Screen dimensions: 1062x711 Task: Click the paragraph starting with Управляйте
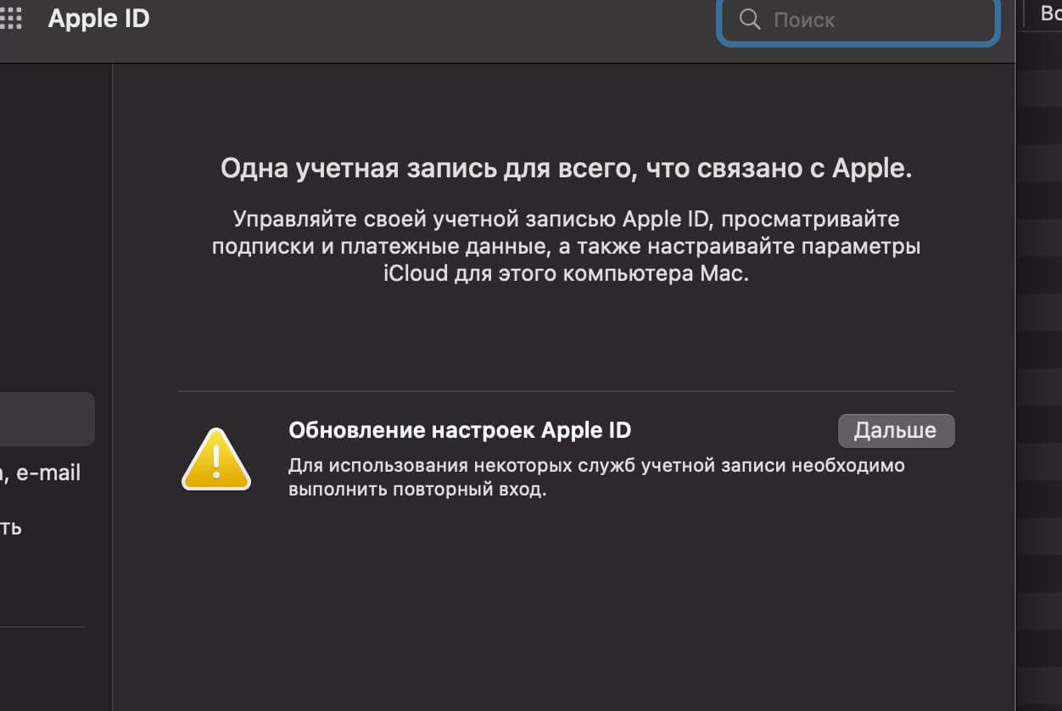tap(566, 247)
